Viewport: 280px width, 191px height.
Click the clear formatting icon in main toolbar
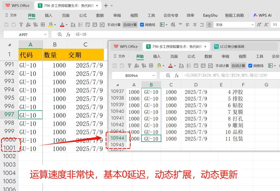tap(173, 25)
